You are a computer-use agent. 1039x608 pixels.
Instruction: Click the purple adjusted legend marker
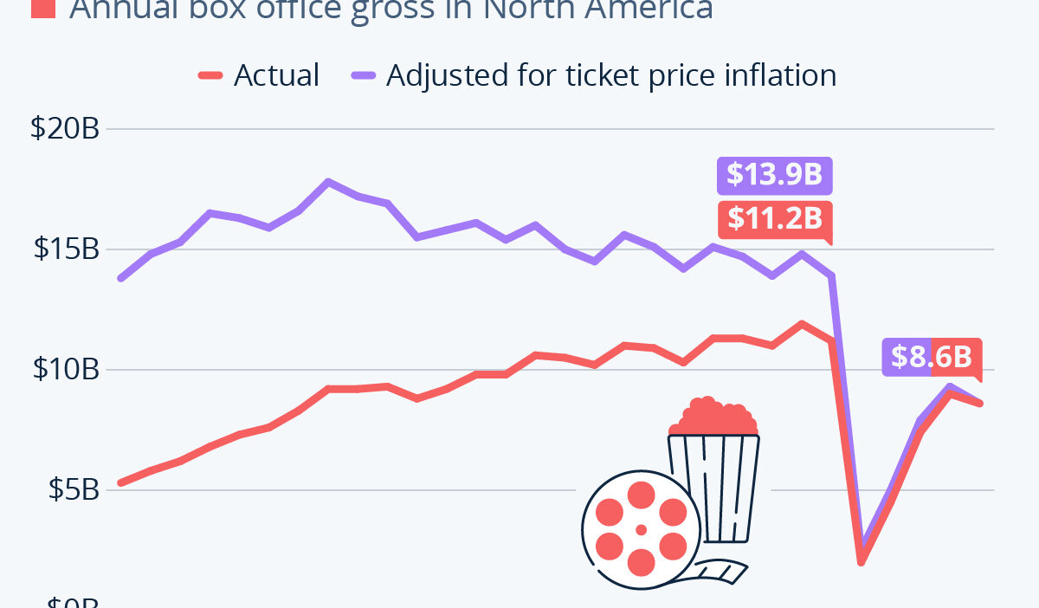coord(365,75)
